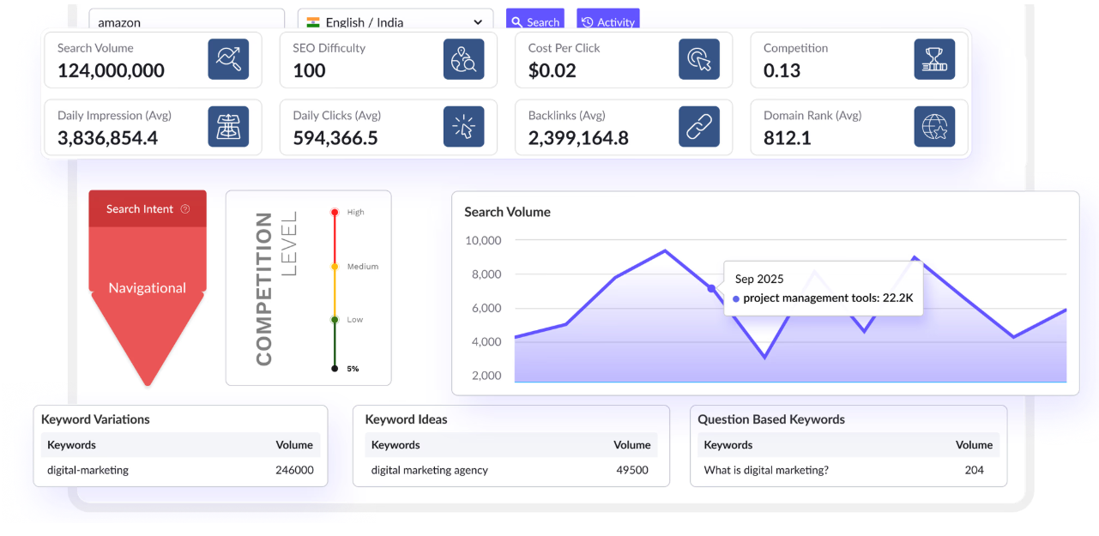Click the SEO Difficulty value 100
This screenshot has width=1099, height=536.
pos(309,70)
